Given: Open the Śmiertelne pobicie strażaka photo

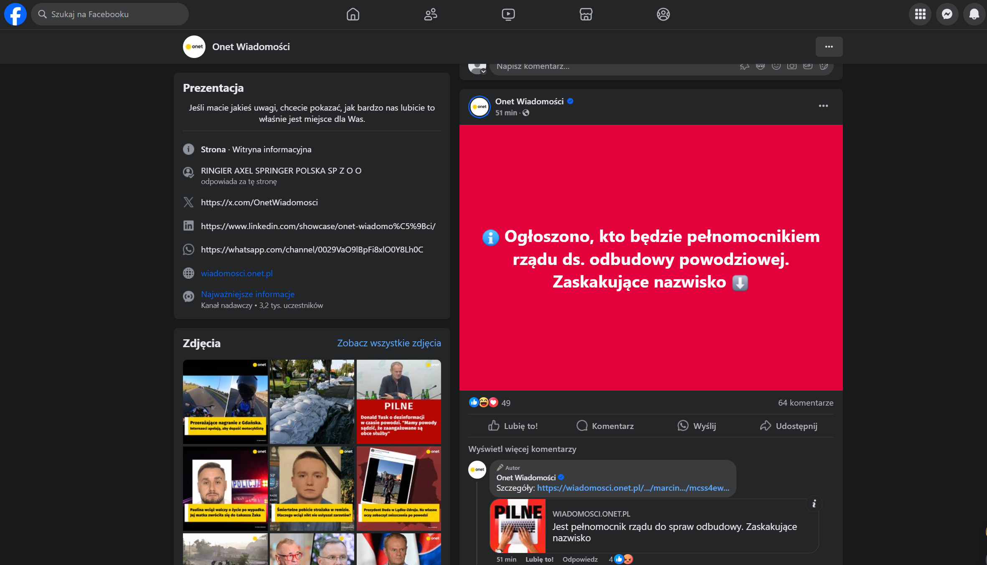Looking at the screenshot, I should tap(312, 489).
